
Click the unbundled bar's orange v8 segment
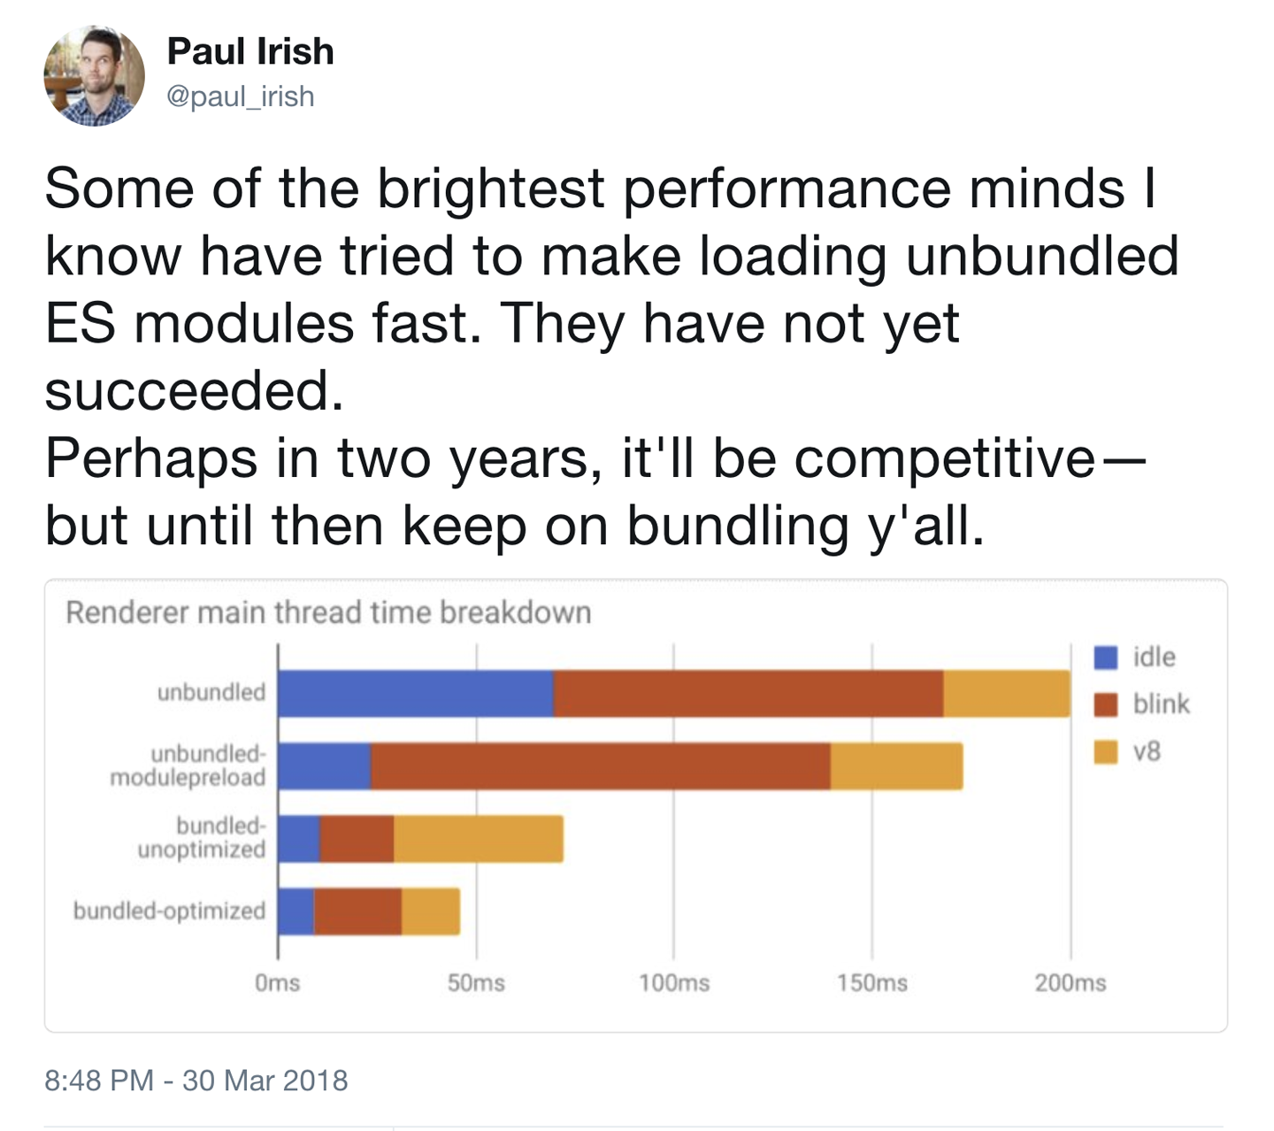point(1006,694)
